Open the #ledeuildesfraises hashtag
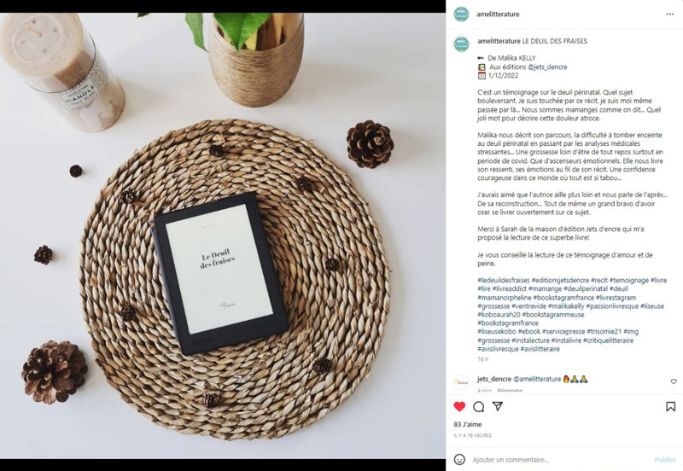Image resolution: width=683 pixels, height=471 pixels. 504,281
